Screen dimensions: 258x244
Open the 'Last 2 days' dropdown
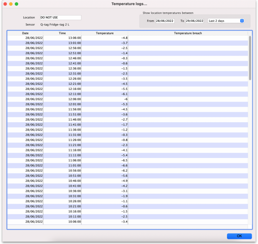point(226,21)
